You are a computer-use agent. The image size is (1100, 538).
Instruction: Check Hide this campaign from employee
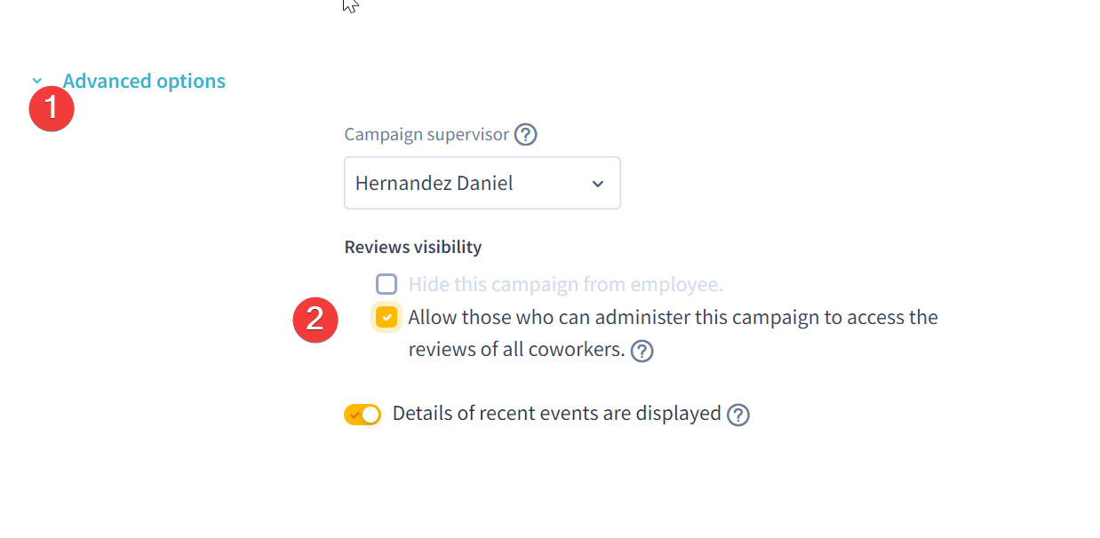tap(387, 284)
